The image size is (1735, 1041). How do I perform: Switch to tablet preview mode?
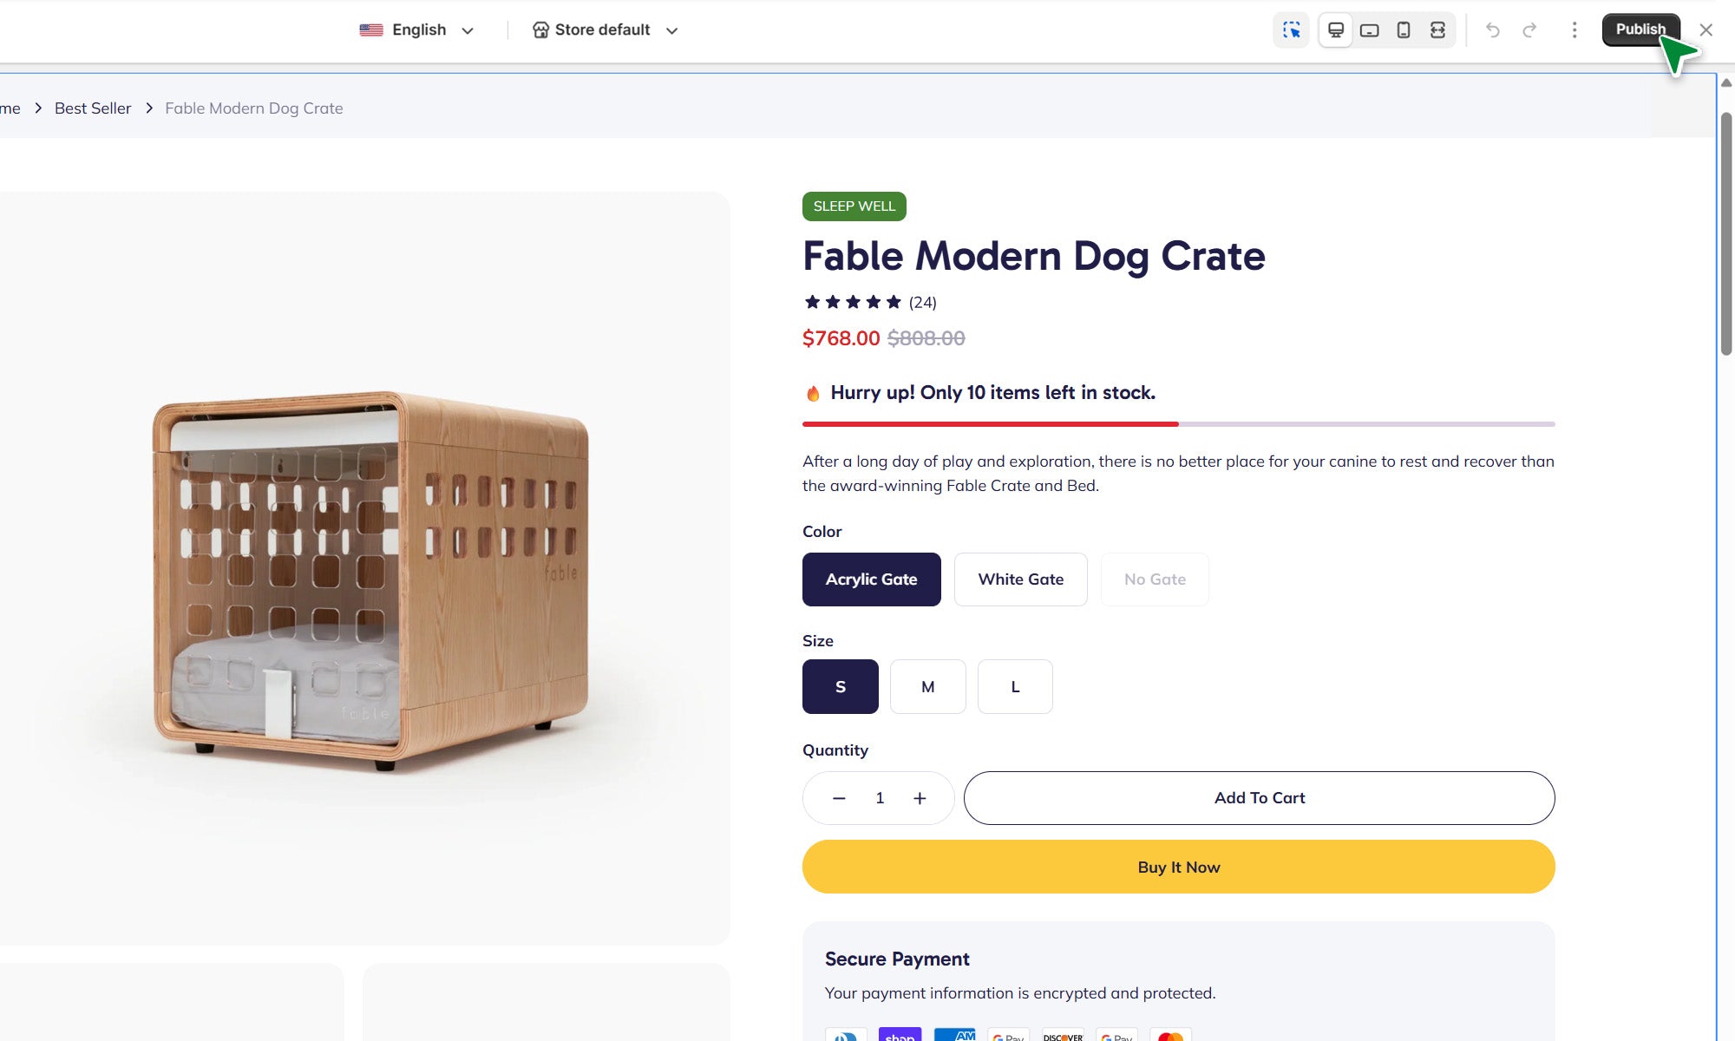(1370, 30)
